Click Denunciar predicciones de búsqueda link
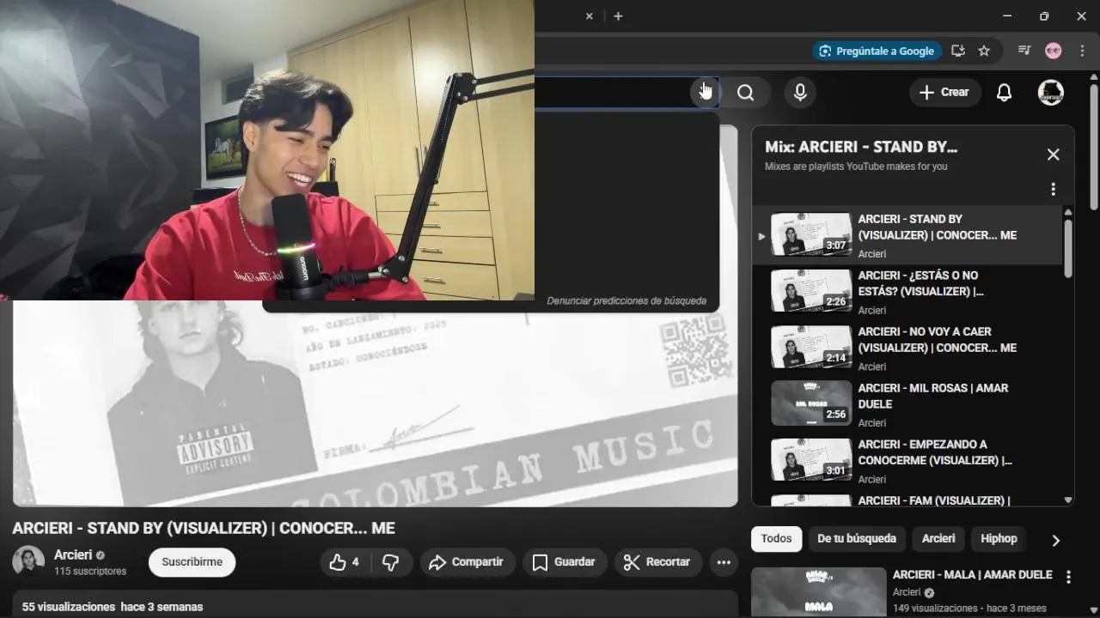 tap(626, 301)
